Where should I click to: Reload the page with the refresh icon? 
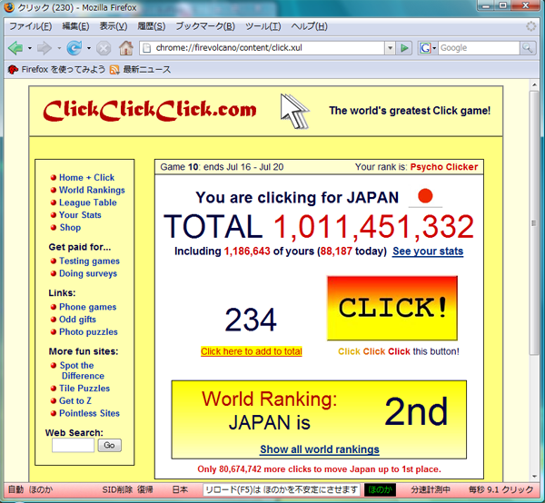(x=74, y=48)
